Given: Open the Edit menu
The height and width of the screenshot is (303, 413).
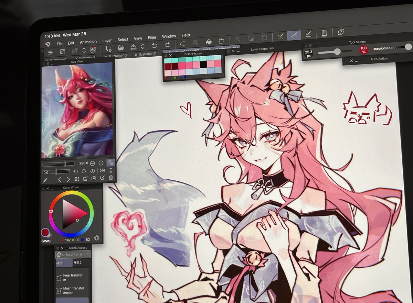Looking at the screenshot, I should point(71,43).
